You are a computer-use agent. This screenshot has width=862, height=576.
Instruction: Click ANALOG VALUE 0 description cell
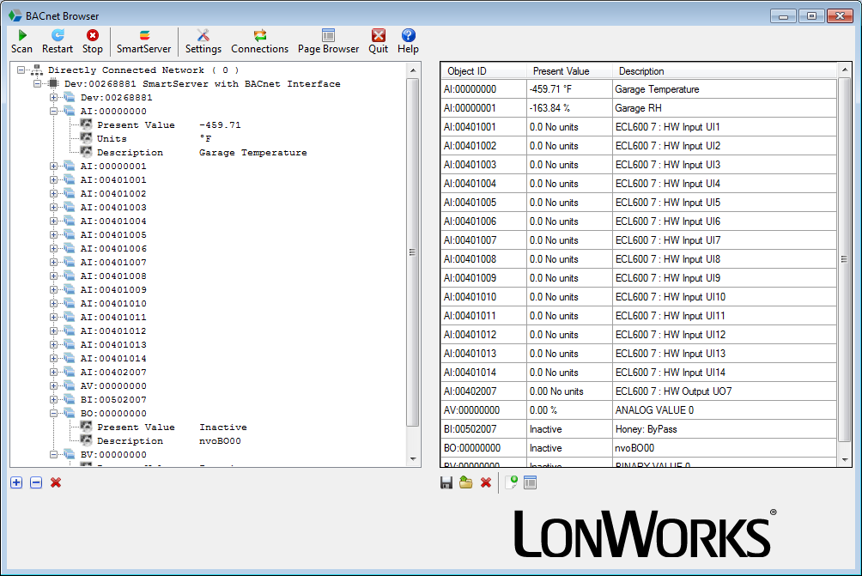point(725,410)
